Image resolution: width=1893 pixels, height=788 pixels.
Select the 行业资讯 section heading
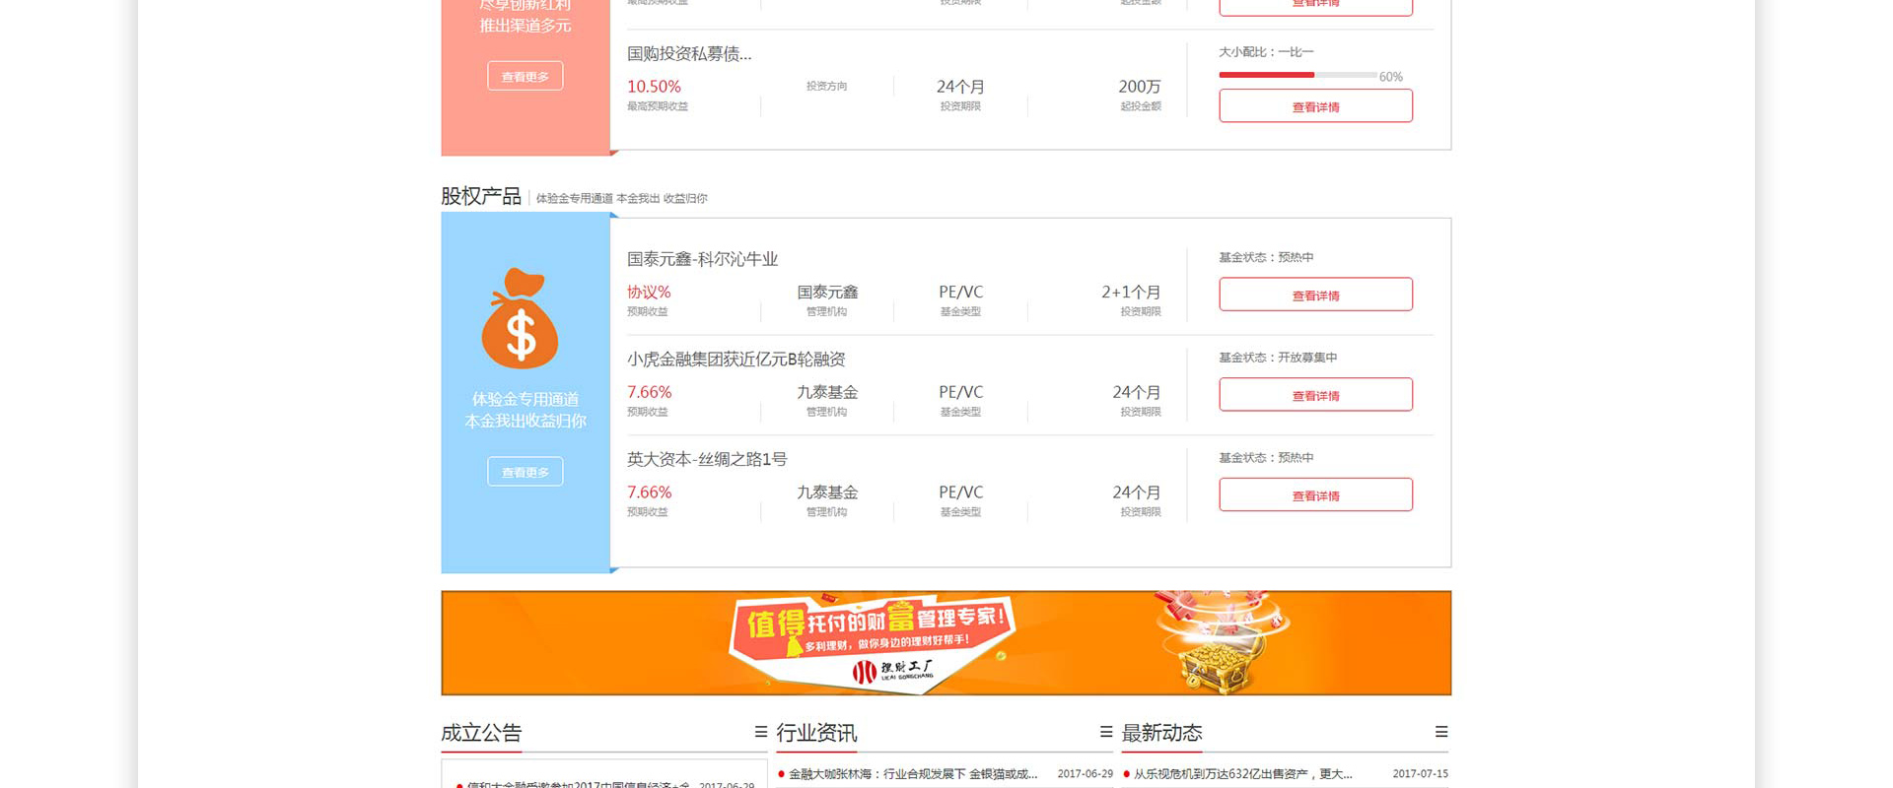816,733
